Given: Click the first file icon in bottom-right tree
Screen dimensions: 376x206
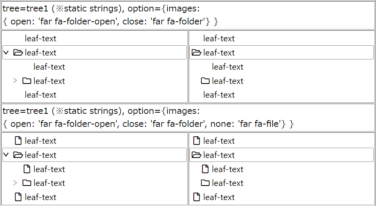Looking at the screenshot, I should pos(196,141).
